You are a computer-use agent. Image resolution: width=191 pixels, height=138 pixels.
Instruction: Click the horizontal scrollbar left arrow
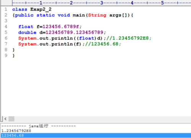point(5,119)
